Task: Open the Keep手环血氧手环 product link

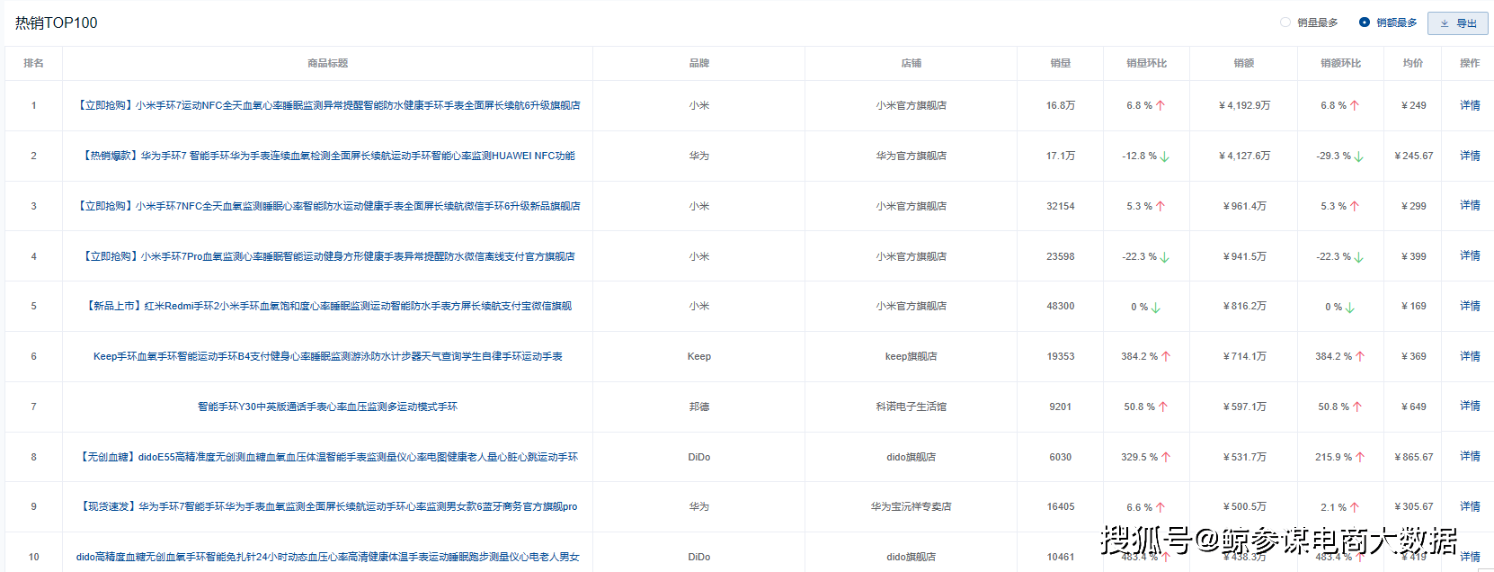Action: pos(328,356)
